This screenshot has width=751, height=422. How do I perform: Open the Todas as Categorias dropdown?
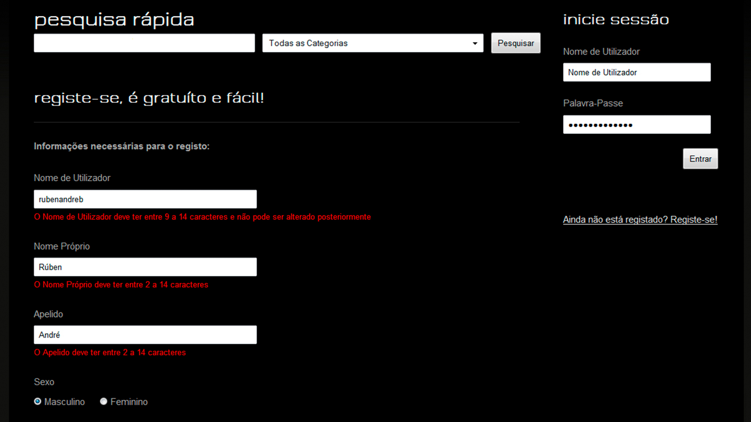click(x=368, y=43)
